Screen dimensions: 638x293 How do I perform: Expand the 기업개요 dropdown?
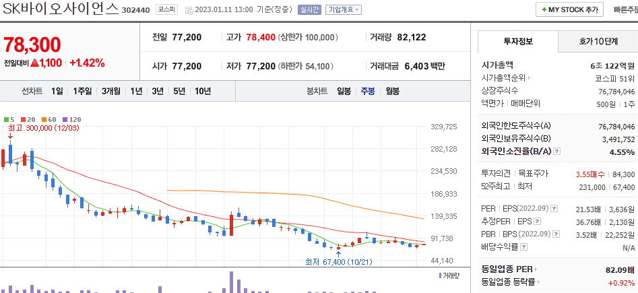click(344, 10)
